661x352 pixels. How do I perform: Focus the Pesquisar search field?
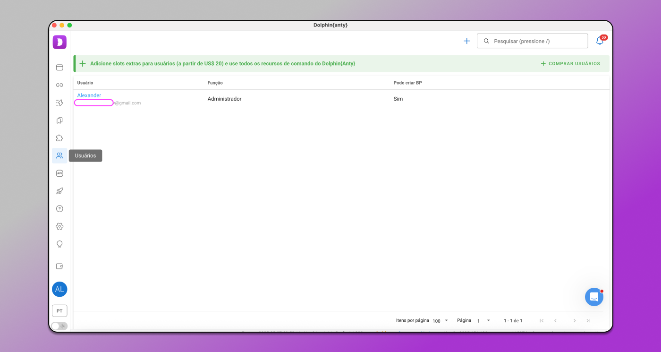pos(533,41)
